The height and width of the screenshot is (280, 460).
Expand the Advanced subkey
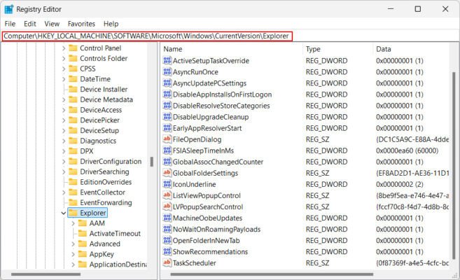click(73, 244)
